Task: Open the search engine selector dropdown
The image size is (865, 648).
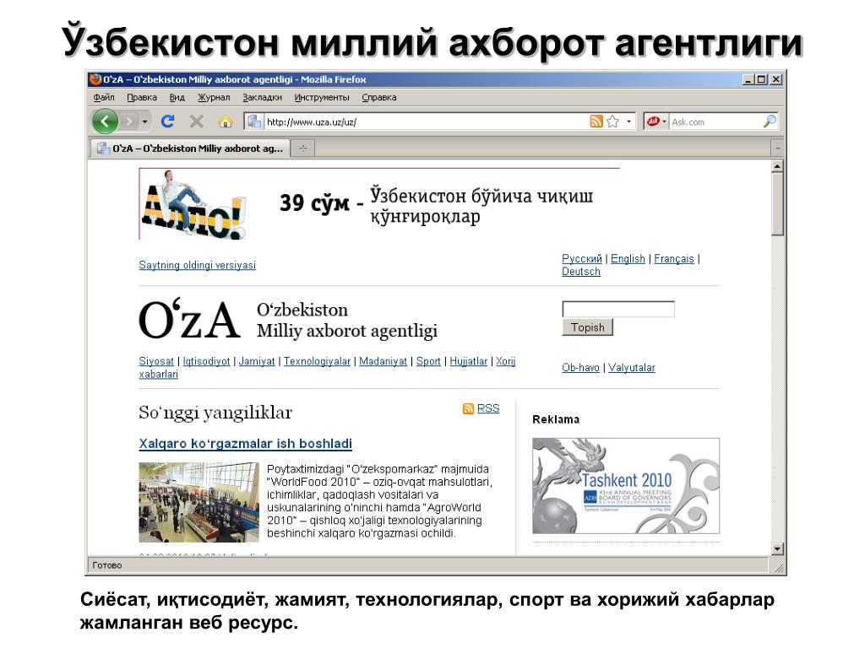Action: click(664, 121)
